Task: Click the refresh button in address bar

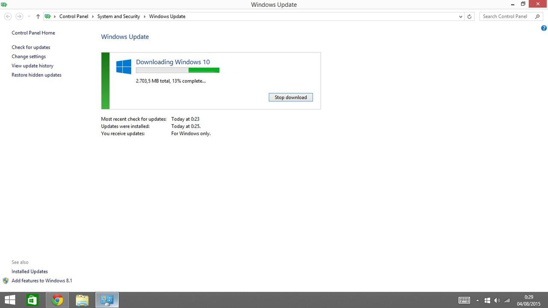Action: coord(469,16)
